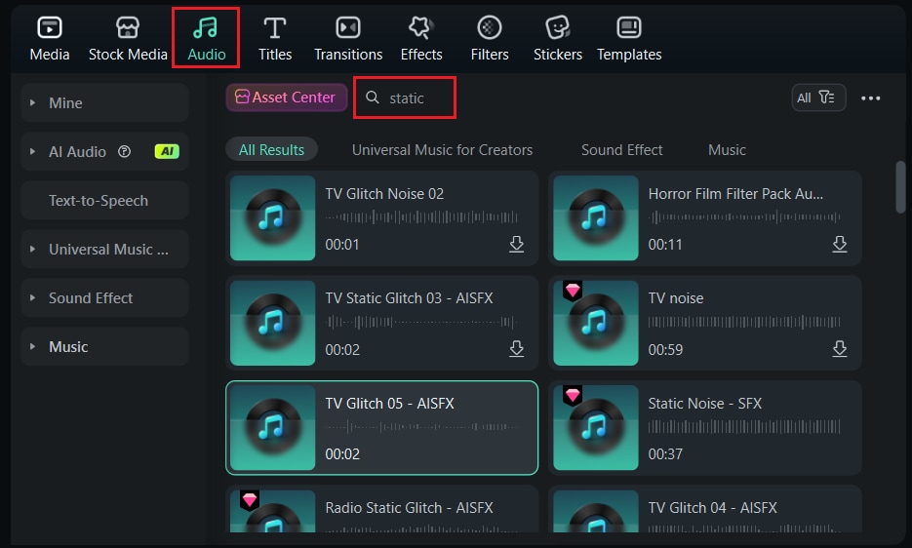The width and height of the screenshot is (912, 548).
Task: Select the Mine sidebar item
Action: pyautogui.click(x=104, y=103)
